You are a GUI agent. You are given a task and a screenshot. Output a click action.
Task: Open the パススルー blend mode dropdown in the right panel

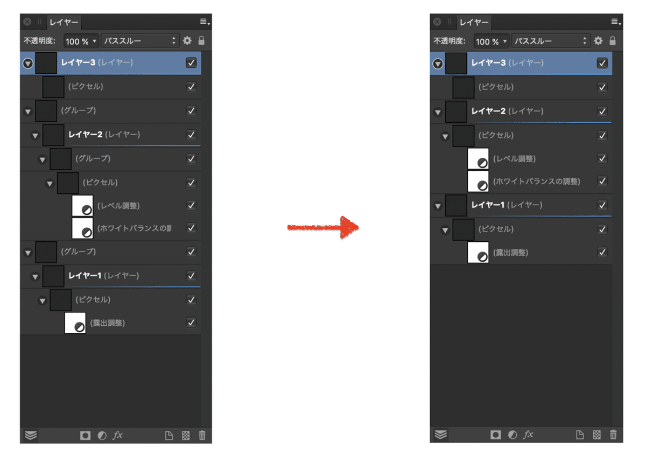(550, 41)
